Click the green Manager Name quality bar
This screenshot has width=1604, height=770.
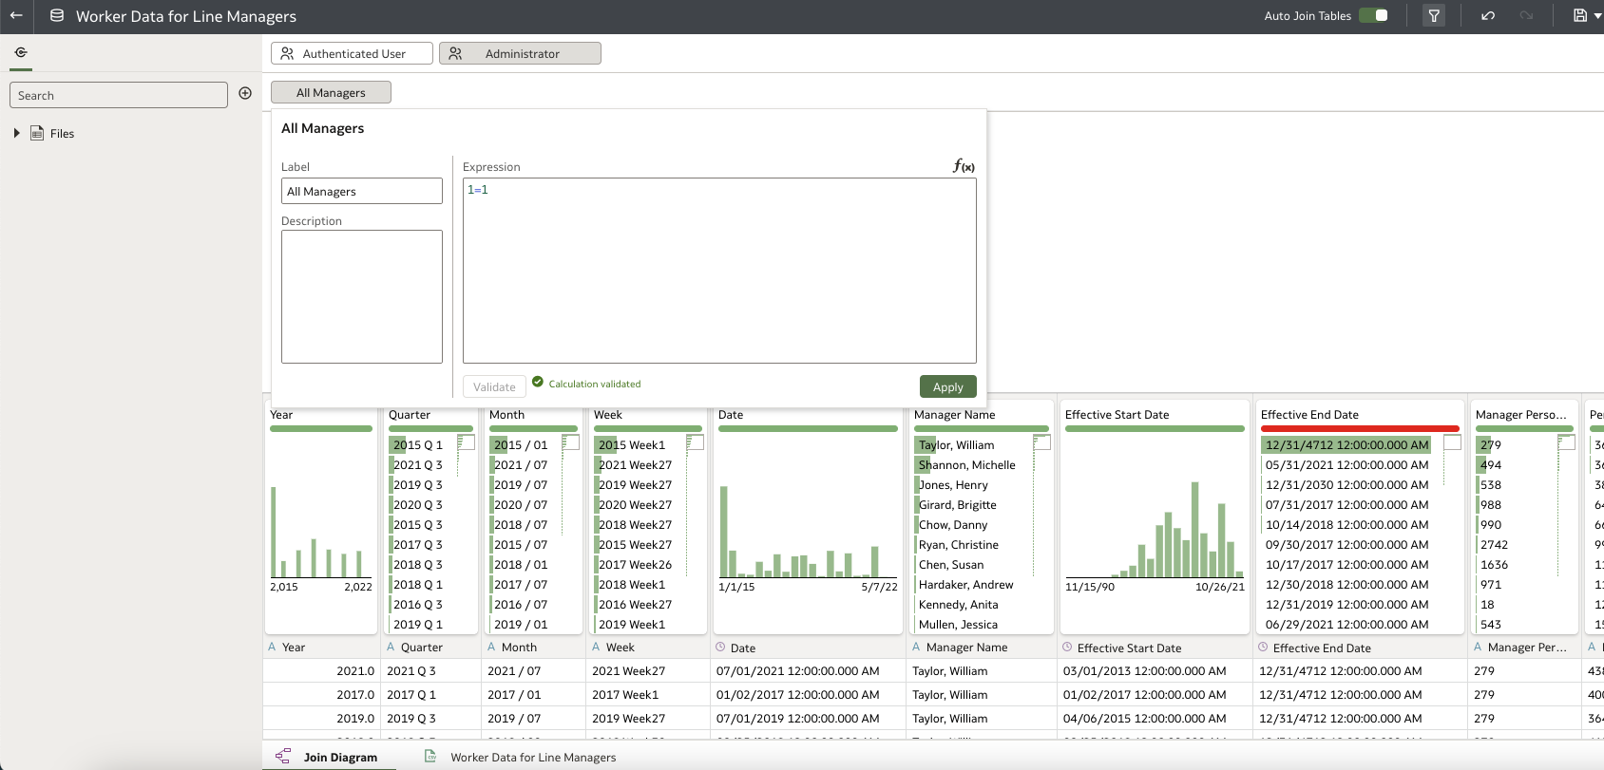(982, 429)
